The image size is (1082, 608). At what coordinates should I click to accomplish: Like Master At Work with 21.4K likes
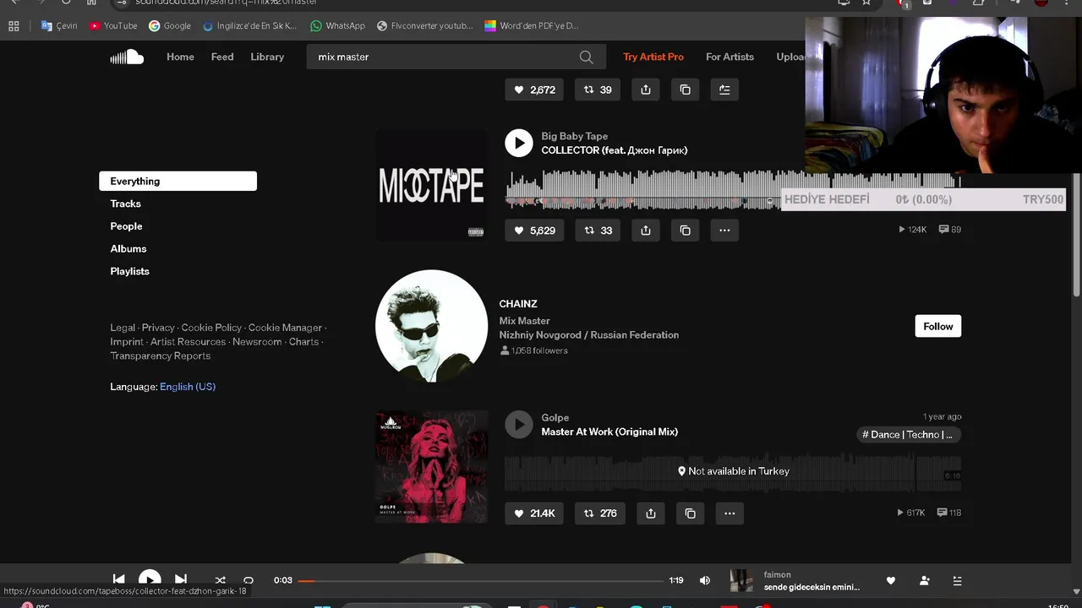tap(534, 513)
